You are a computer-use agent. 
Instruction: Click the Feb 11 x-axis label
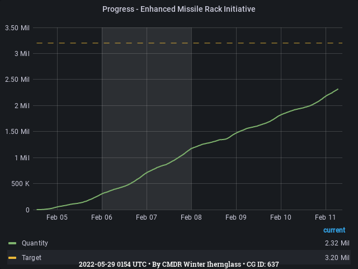tap(326, 217)
